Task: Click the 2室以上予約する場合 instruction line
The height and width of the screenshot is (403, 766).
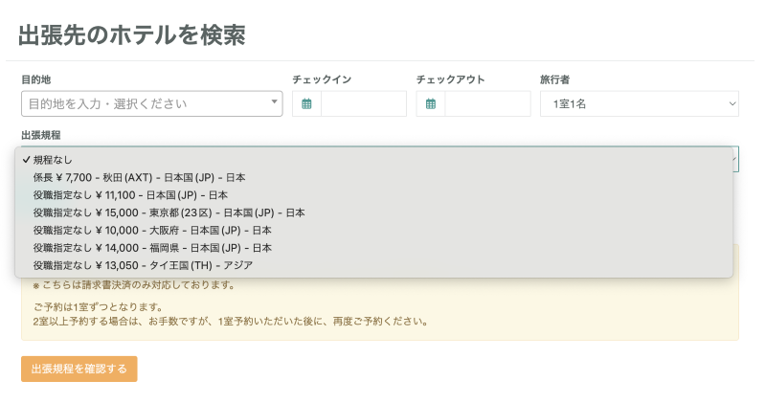Action: tap(231, 322)
